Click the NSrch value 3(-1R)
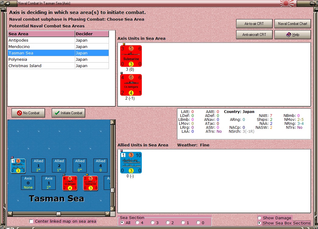 pyautogui.click(x=248, y=132)
